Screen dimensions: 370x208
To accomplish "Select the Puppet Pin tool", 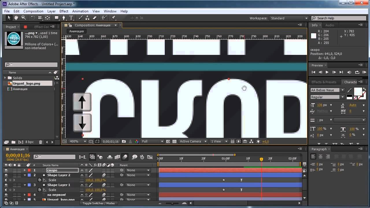I will 114,18.
